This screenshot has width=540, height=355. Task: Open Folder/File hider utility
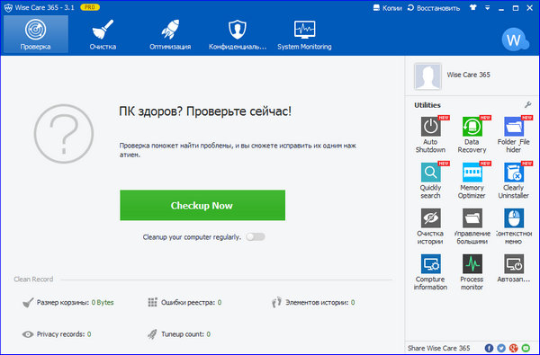514,135
